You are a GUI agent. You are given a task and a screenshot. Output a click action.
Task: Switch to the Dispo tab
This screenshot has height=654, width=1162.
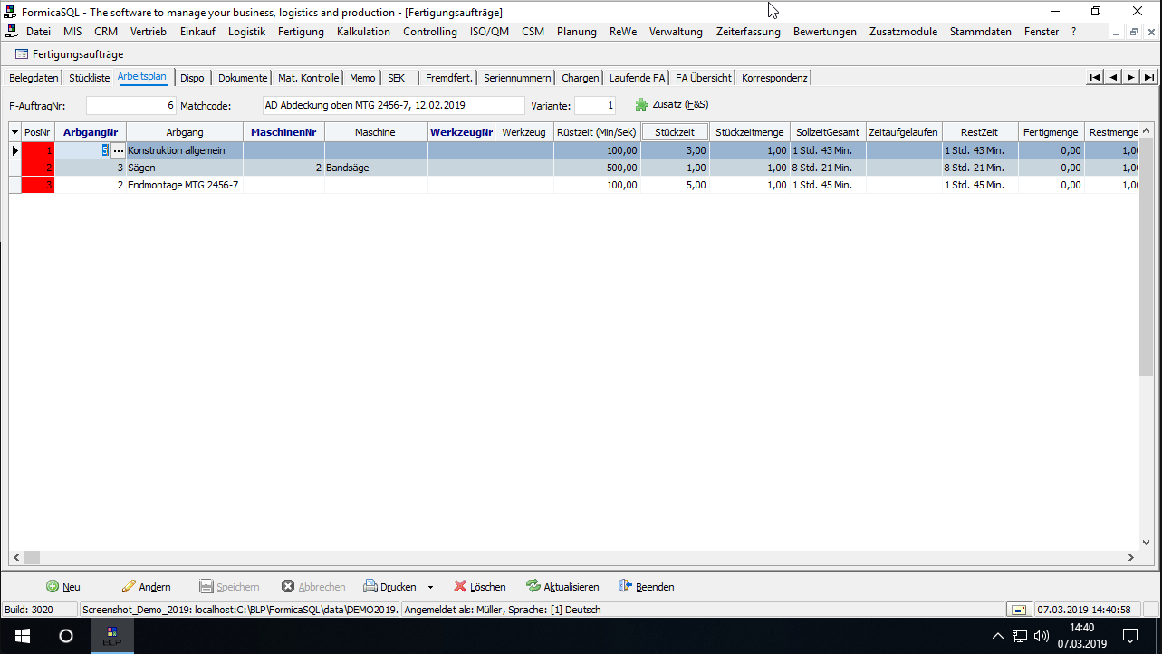(192, 78)
